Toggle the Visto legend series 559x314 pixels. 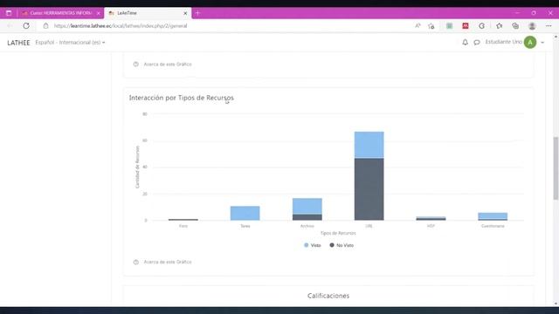(x=313, y=245)
